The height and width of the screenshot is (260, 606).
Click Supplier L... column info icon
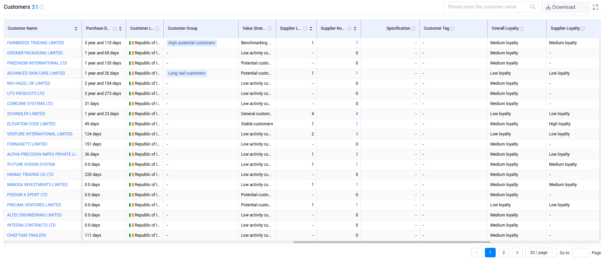click(305, 29)
